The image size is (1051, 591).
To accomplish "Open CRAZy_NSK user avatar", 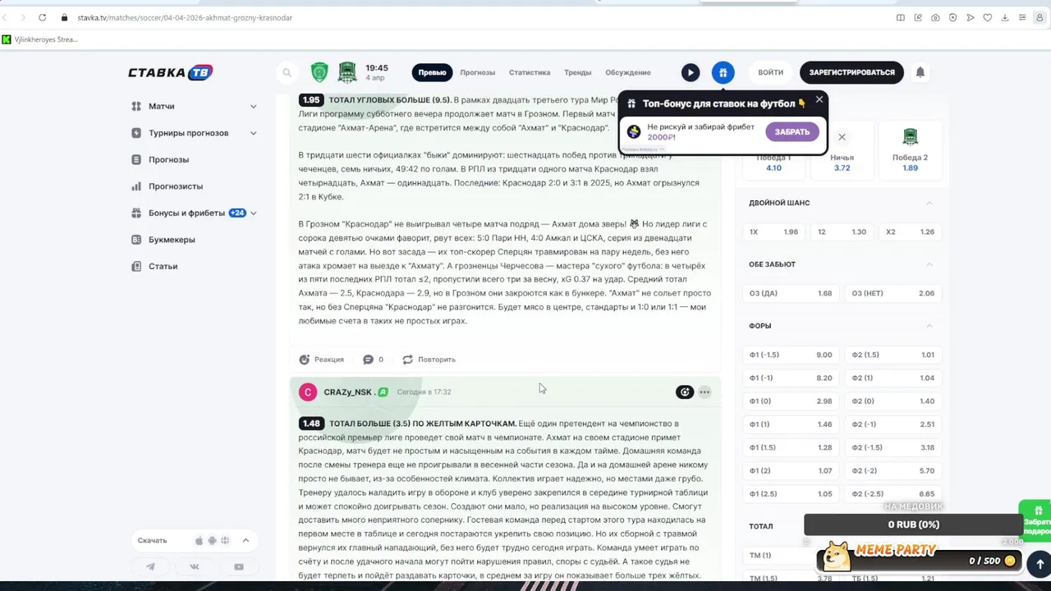I will point(308,392).
